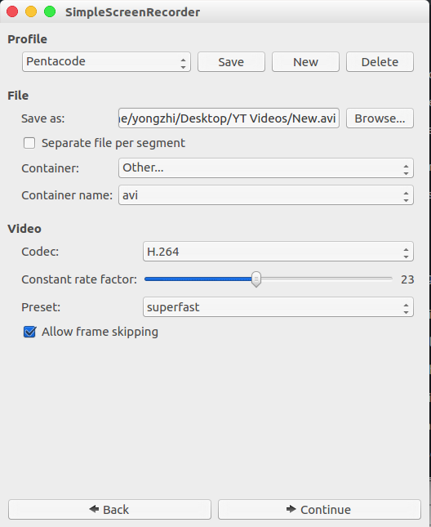Click the red close window button
Image resolution: width=431 pixels, height=527 pixels.
click(x=12, y=11)
